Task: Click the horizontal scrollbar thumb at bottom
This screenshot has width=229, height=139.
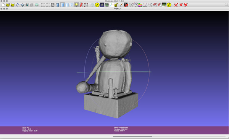Action: [132, 136]
